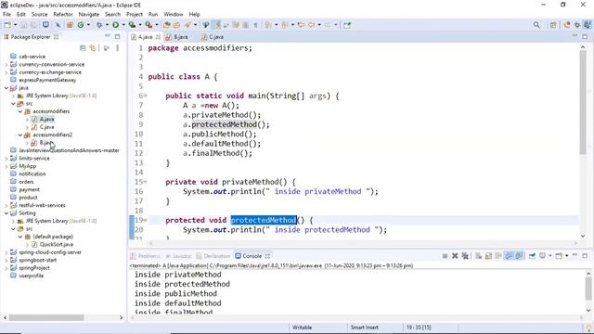Click the Pin Console icon
The width and height of the screenshot is (594, 334).
point(532,256)
